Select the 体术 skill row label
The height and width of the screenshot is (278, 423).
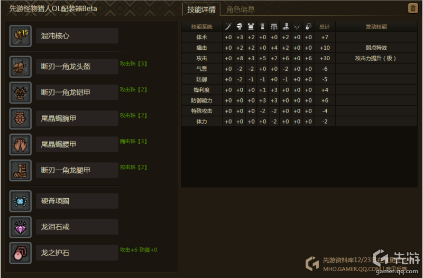[x=202, y=37]
